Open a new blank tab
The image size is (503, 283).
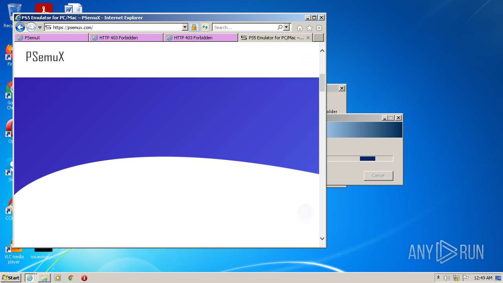click(318, 38)
